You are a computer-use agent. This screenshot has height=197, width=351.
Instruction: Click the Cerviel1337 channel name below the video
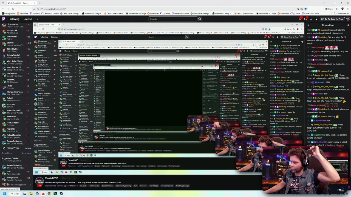pyautogui.click(x=52, y=178)
